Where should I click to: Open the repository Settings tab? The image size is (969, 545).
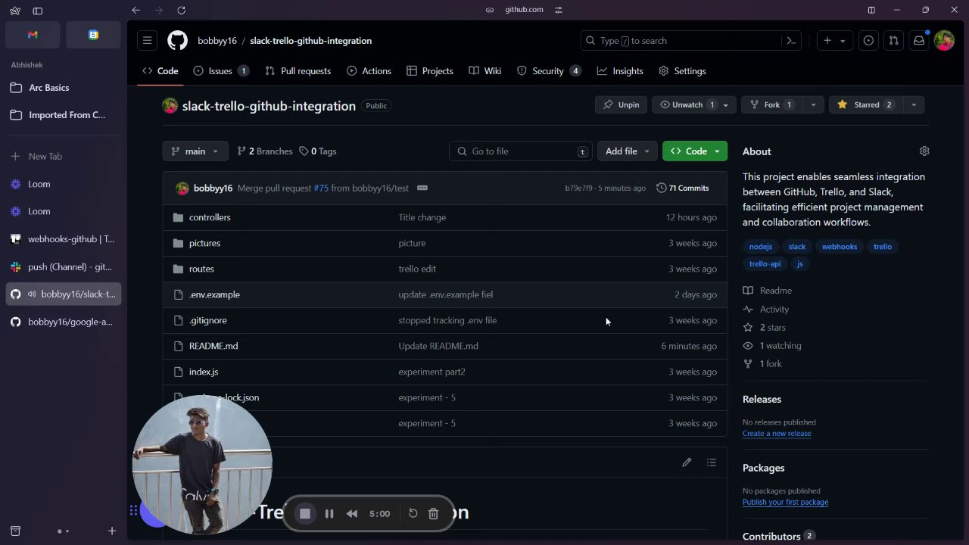[682, 71]
